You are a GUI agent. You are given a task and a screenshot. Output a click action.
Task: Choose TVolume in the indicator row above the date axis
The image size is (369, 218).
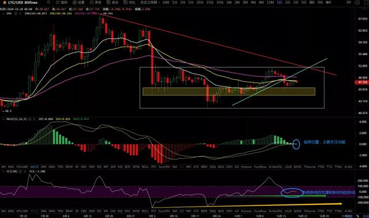(310, 211)
